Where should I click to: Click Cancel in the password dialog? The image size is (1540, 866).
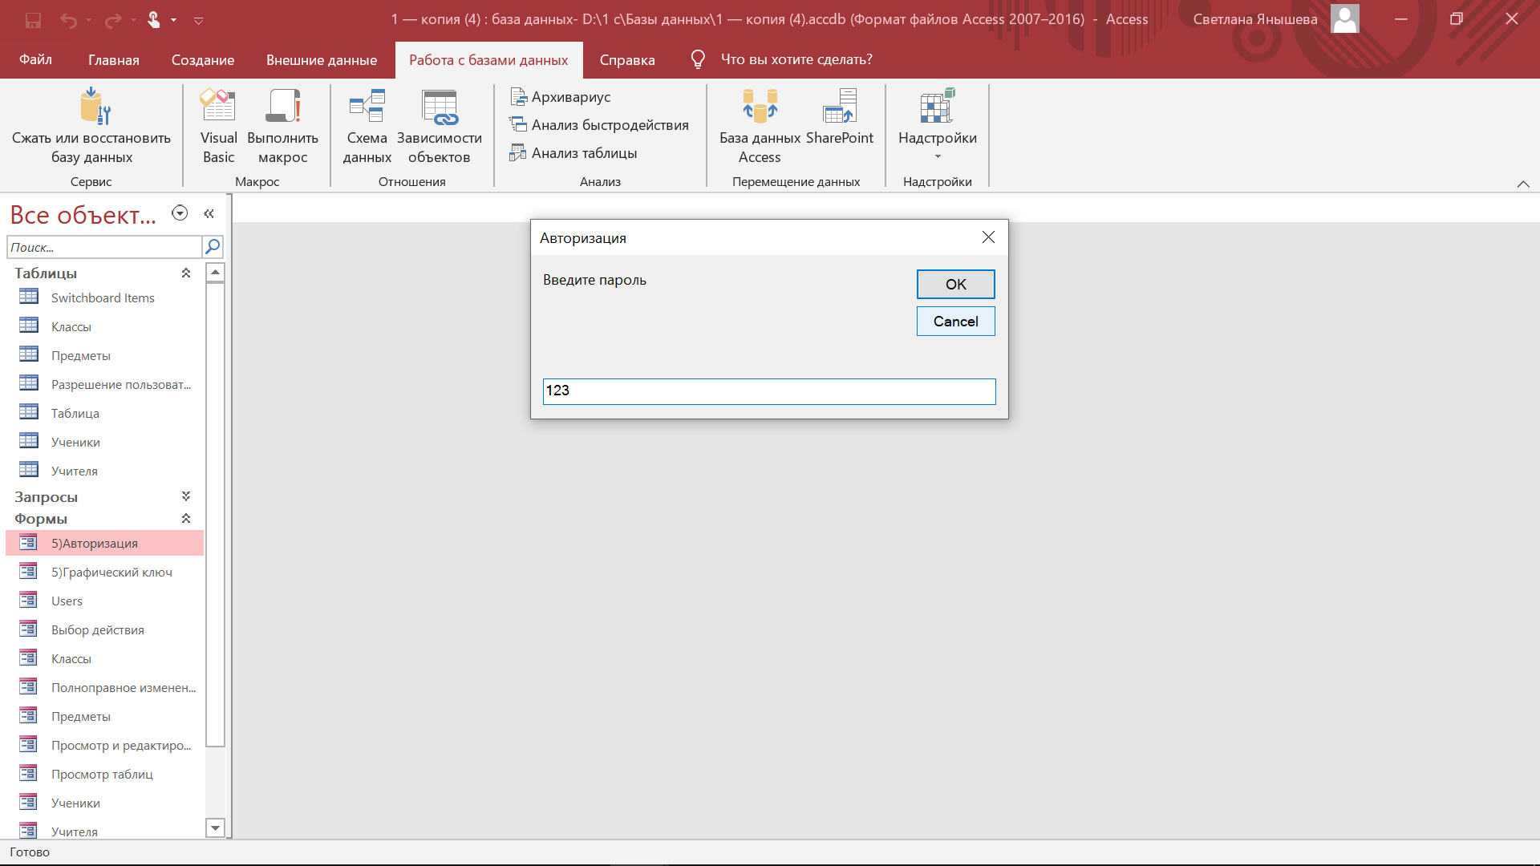pos(955,322)
